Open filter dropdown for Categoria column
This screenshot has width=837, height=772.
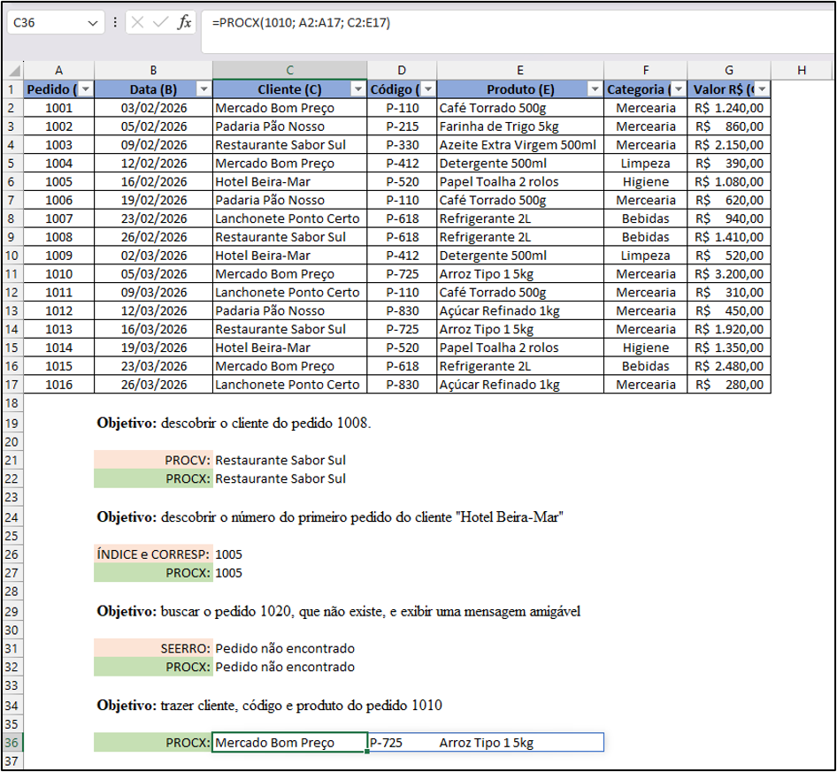pos(678,89)
